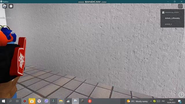Open the Windows Start menu
The image size is (185, 104).
tap(3, 101)
